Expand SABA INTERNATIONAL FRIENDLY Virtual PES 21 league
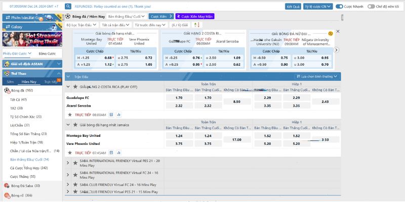405x202 pixels. (x=68, y=163)
